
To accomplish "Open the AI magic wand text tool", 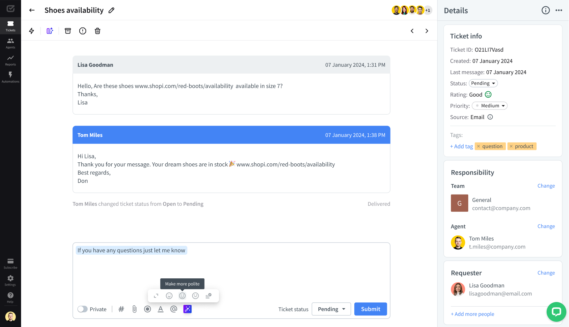I will click(187, 309).
